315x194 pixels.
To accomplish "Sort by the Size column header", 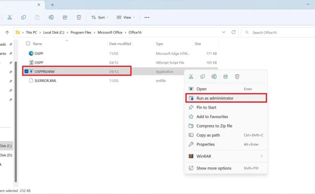I will point(198,44).
